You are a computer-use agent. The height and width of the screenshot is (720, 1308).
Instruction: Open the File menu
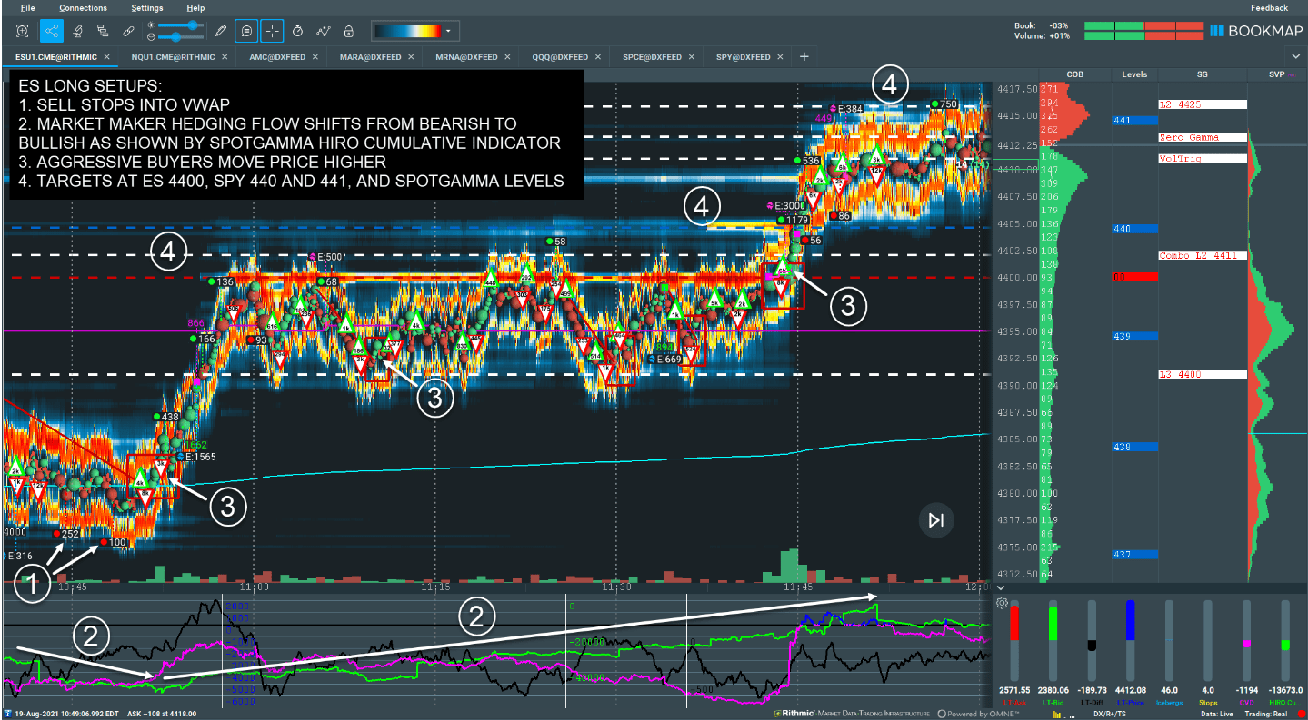point(27,7)
